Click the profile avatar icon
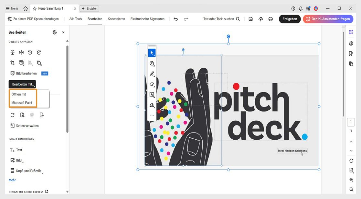This screenshot has height=199, width=361. 316,8
